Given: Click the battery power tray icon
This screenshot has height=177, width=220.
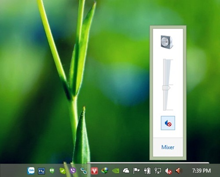Looking at the screenshot, I should (147, 171).
